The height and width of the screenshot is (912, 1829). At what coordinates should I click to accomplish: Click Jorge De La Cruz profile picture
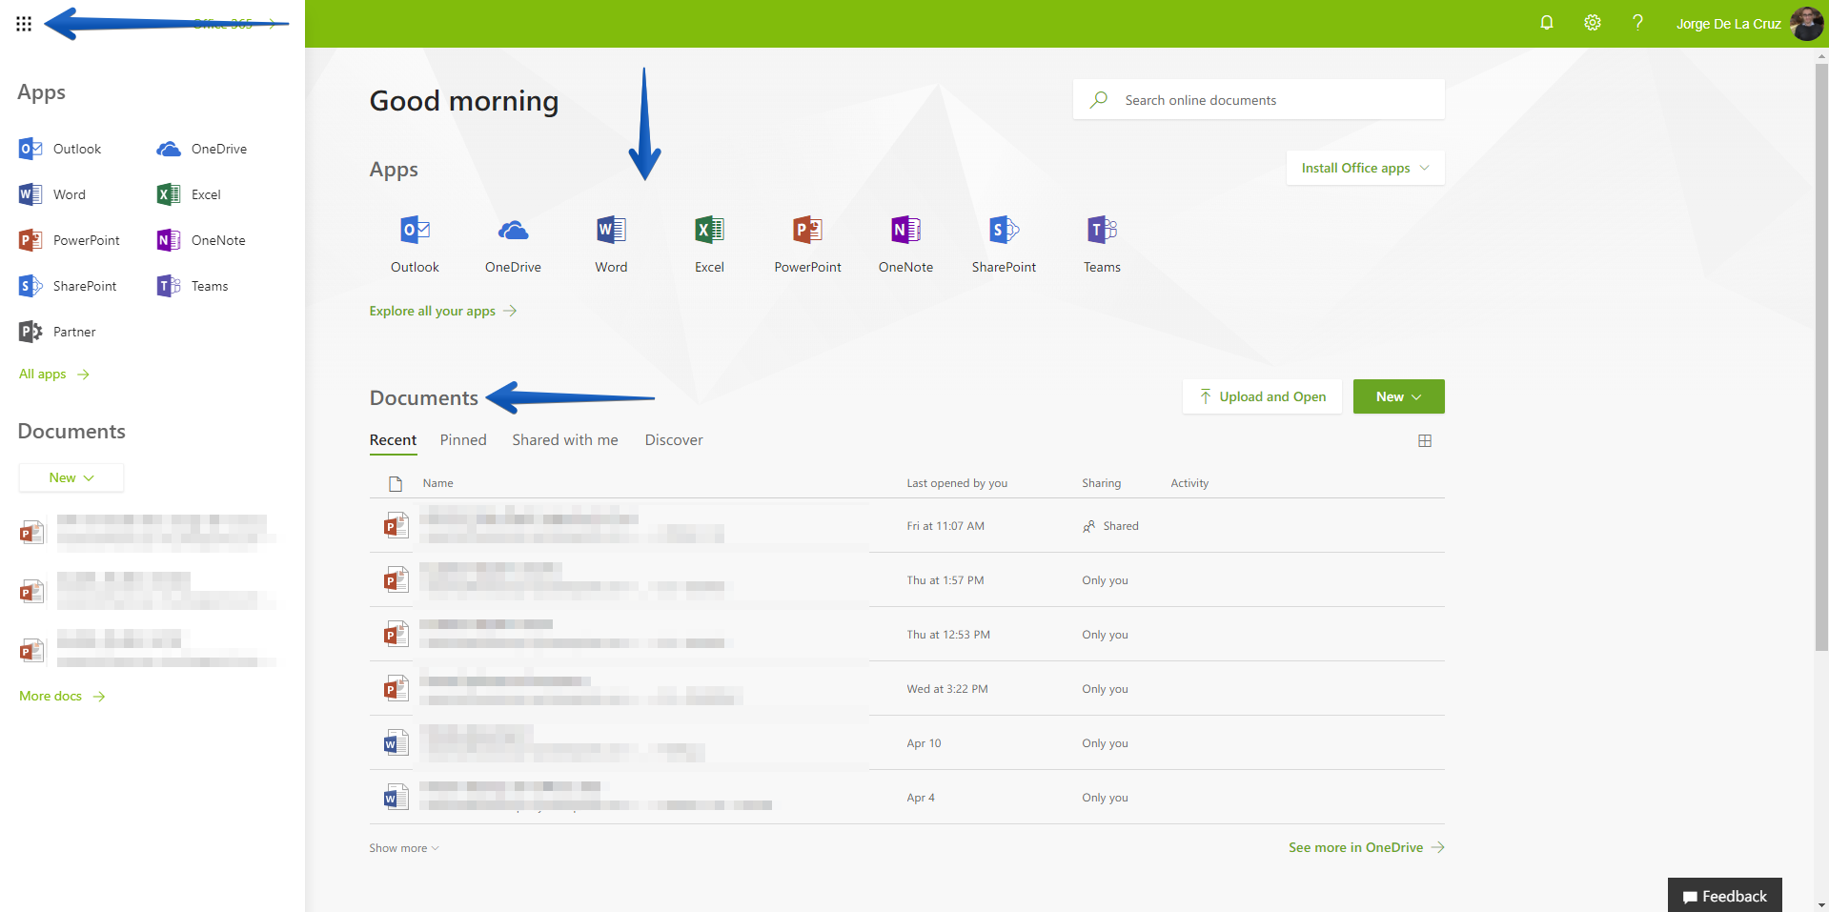coord(1806,24)
